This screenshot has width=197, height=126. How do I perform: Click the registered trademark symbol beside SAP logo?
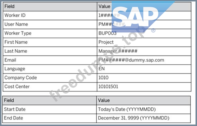click(153, 30)
